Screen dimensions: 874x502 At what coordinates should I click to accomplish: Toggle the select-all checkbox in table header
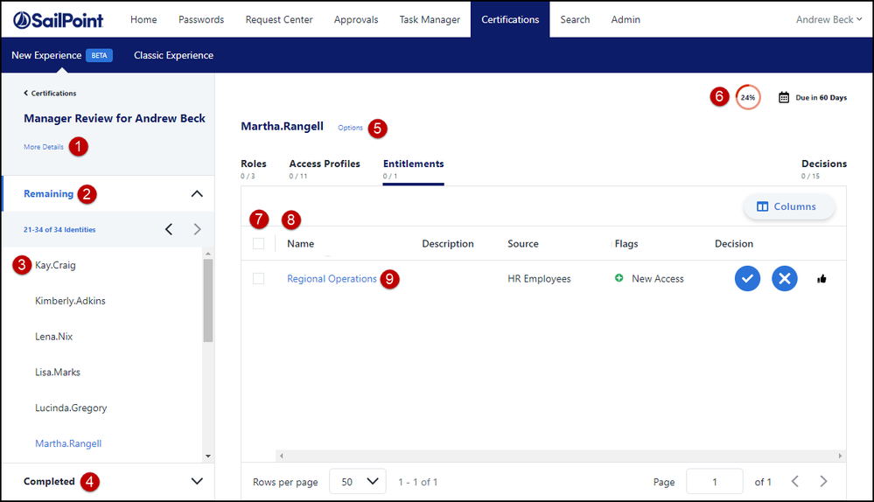click(258, 244)
